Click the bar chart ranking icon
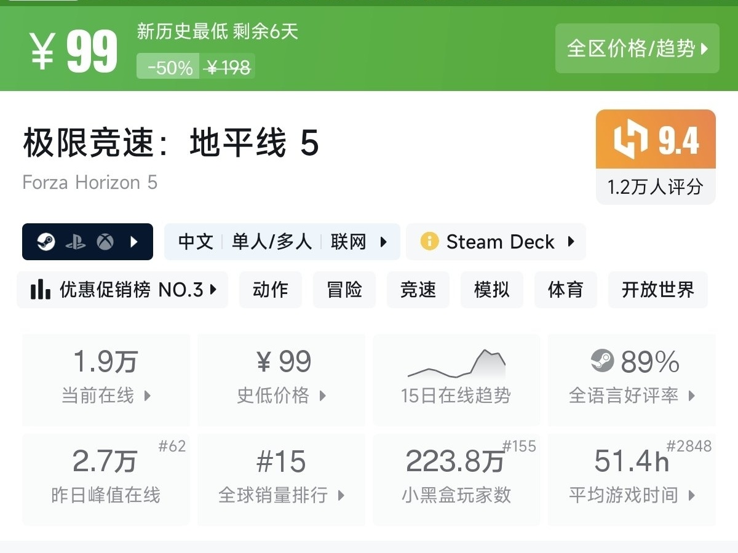 (x=41, y=290)
